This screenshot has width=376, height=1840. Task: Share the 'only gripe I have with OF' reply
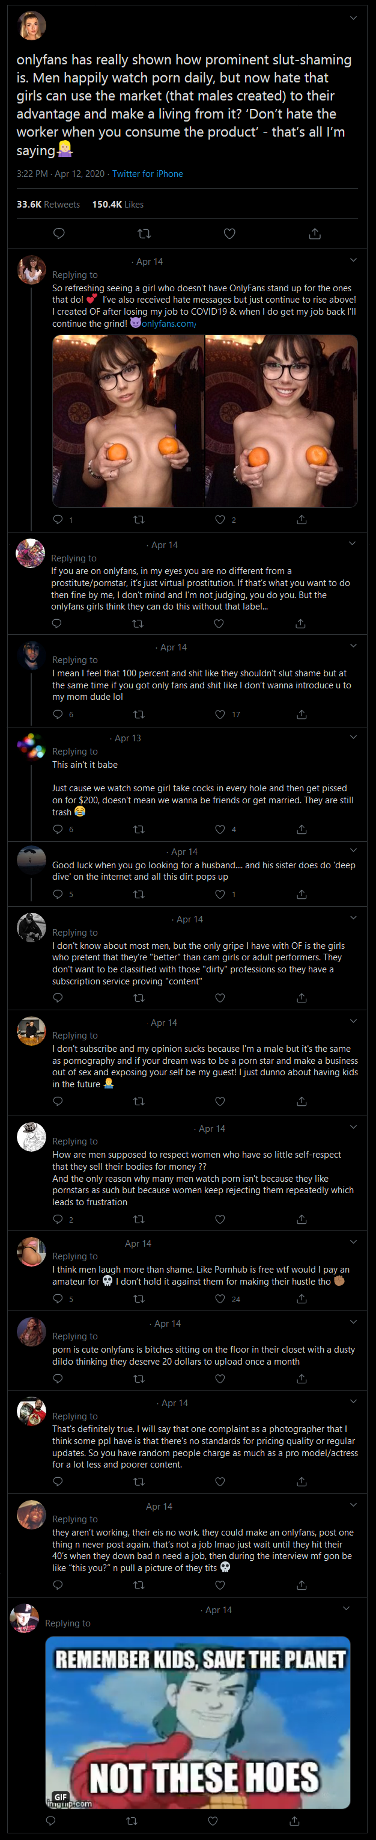click(x=302, y=998)
